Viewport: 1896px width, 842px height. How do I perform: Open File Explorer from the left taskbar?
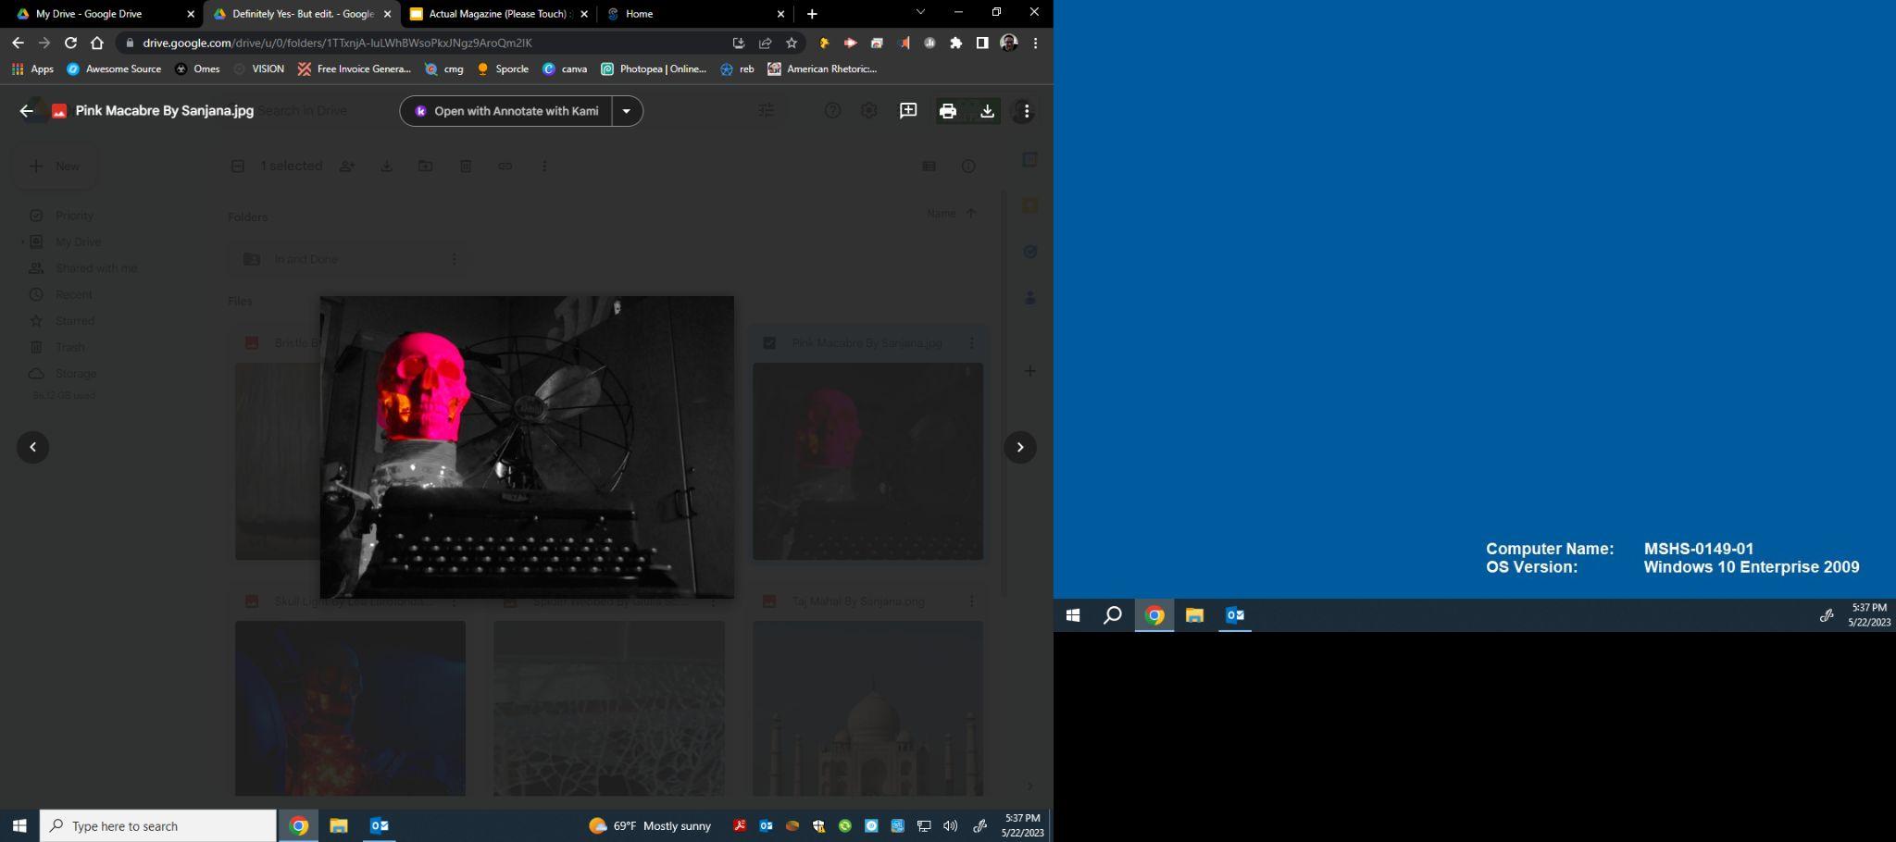pyautogui.click(x=339, y=826)
